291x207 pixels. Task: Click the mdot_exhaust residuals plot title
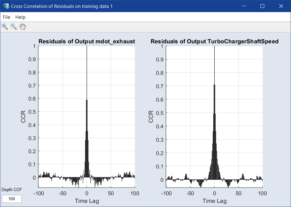pos(87,41)
